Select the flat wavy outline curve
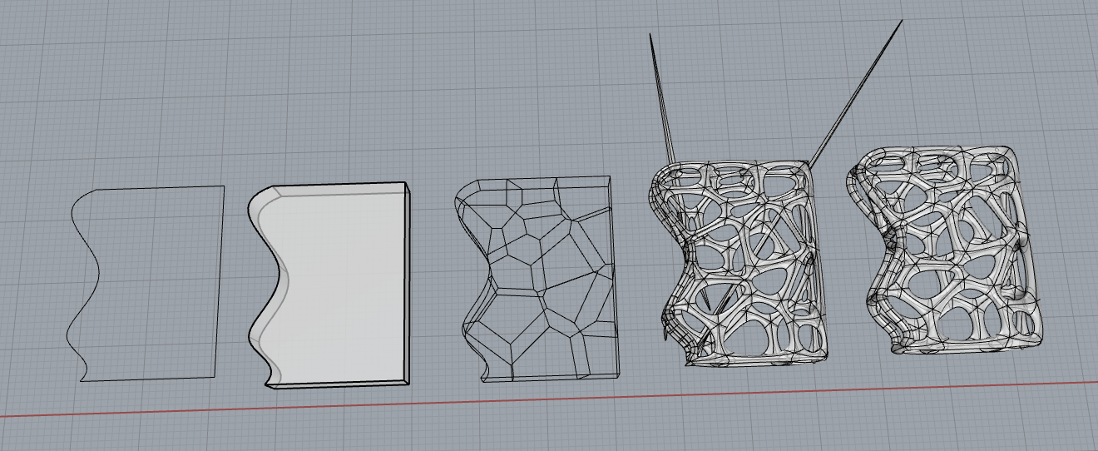 click(144, 284)
